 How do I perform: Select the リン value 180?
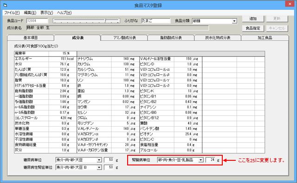(120, 80)
